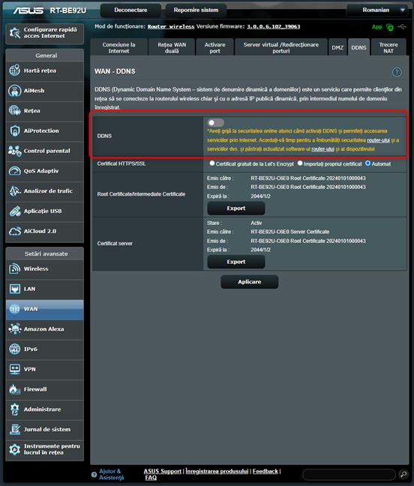This screenshot has height=486, width=414.
Task: Open the Firewall flame icon
Action: coord(14,389)
